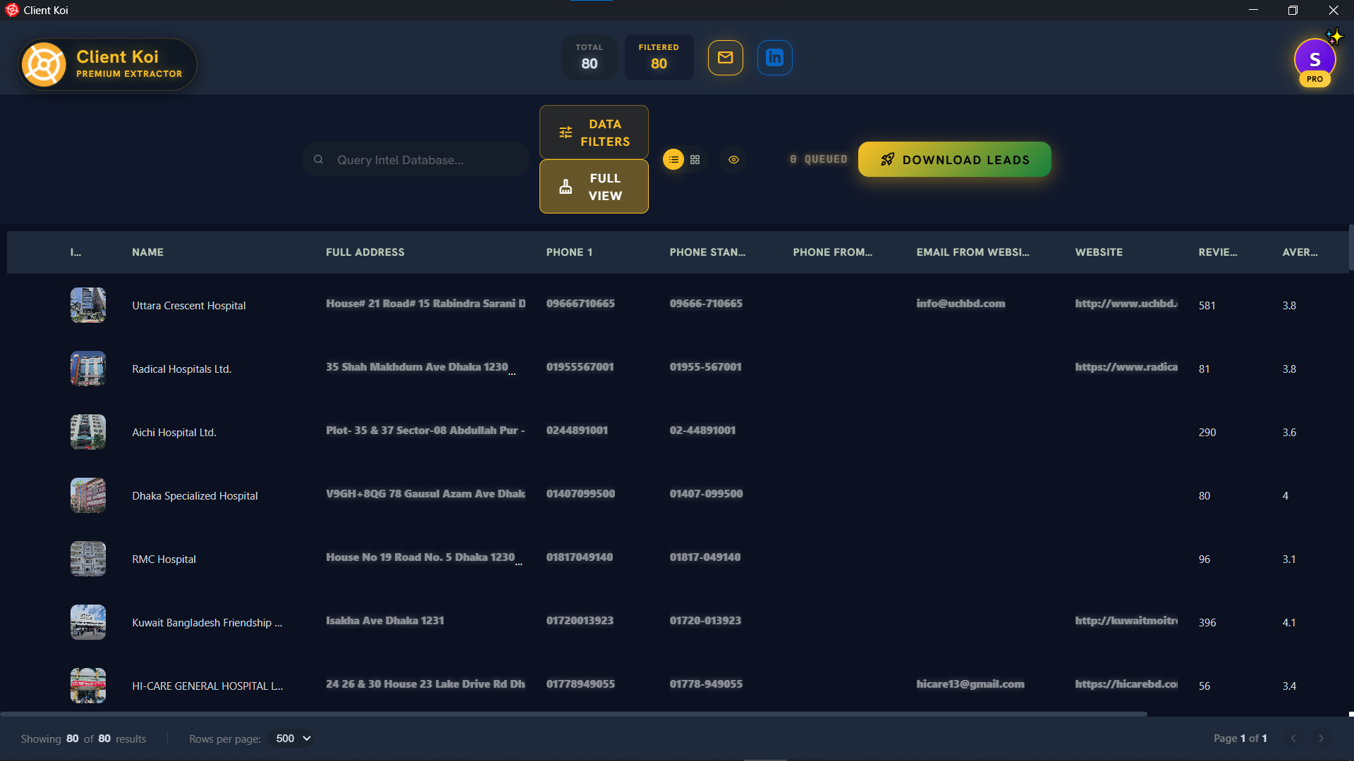1354x761 pixels.
Task: Click address Isakha Ave Dhaka 1231
Action: tap(385, 621)
